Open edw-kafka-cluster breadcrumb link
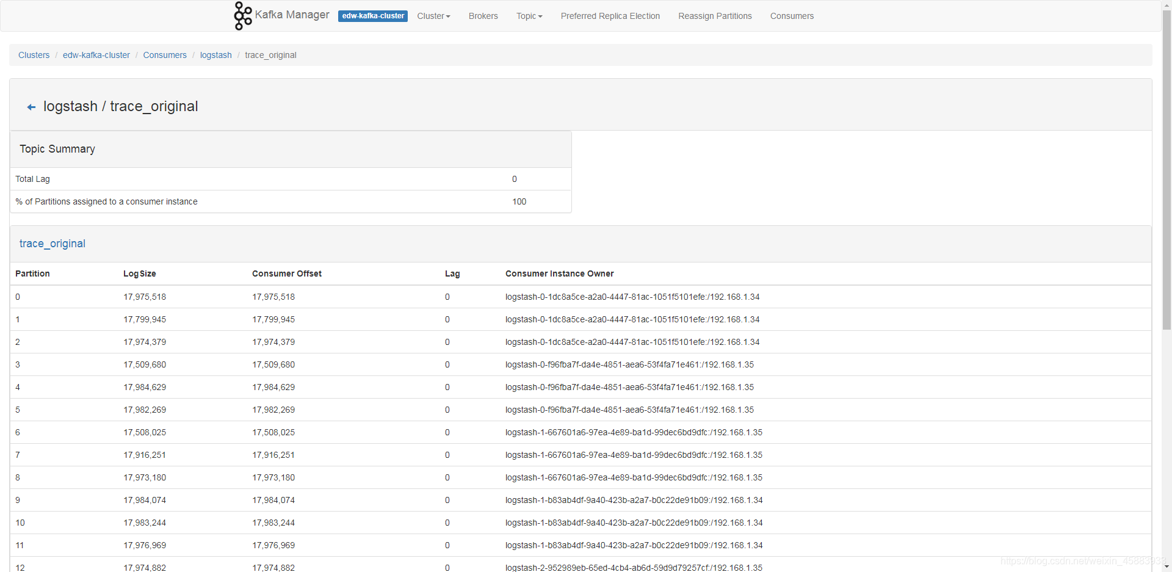Screen dimensions: 1172x572 coord(96,55)
